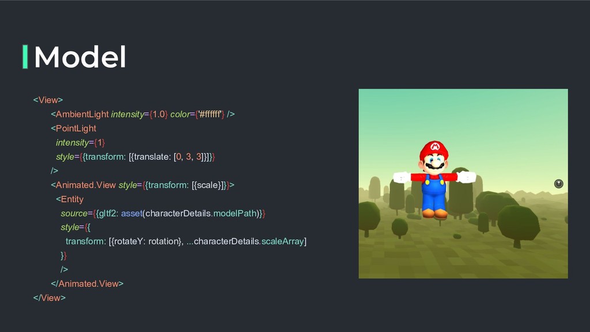
Task: Click the "<AmbientLight" tag name
Action: (x=80, y=114)
